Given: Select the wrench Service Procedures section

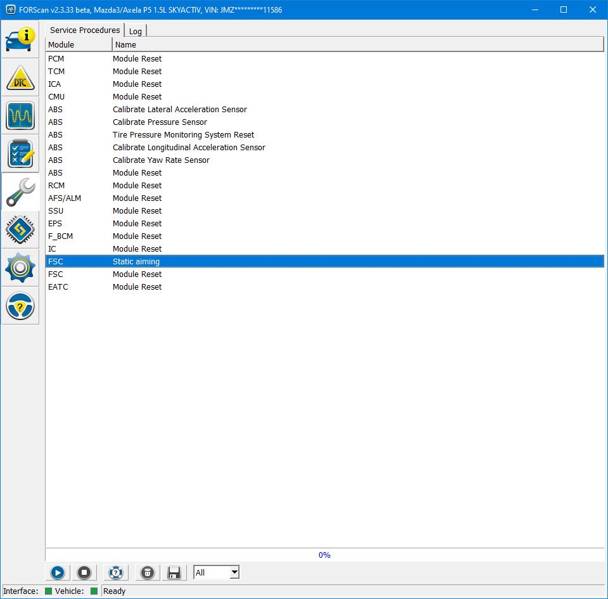Looking at the screenshot, I should (x=20, y=191).
